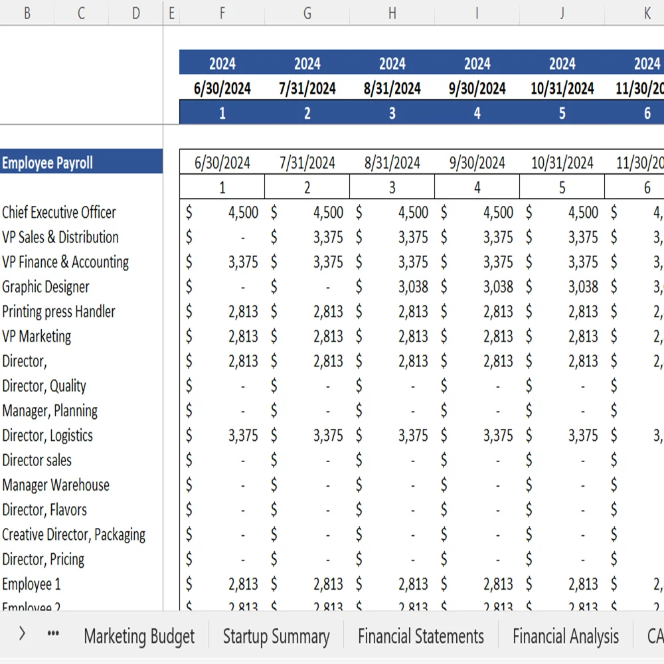Image resolution: width=664 pixels, height=664 pixels.
Task: Switch to the Financial Statements sheet
Action: click(421, 635)
